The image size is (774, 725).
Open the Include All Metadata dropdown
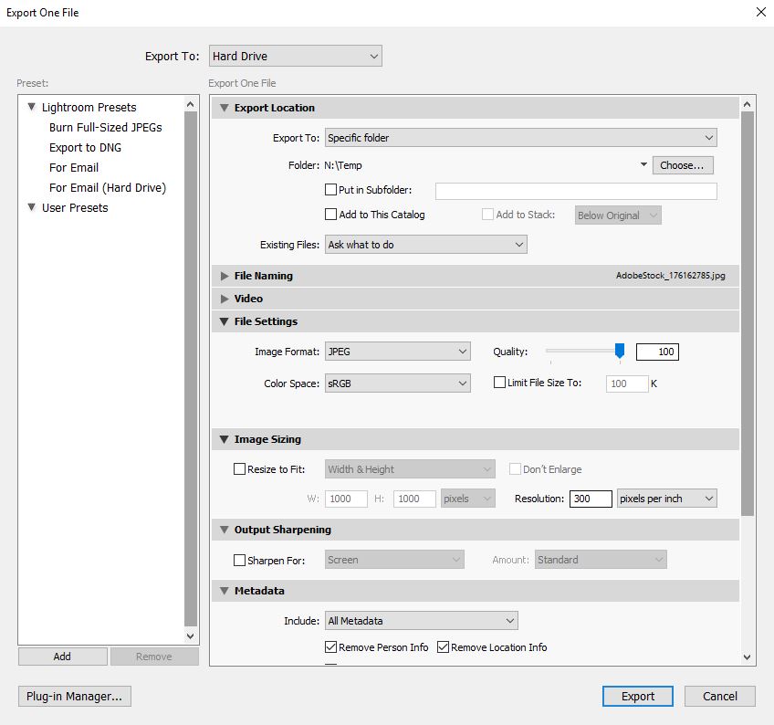pyautogui.click(x=422, y=621)
